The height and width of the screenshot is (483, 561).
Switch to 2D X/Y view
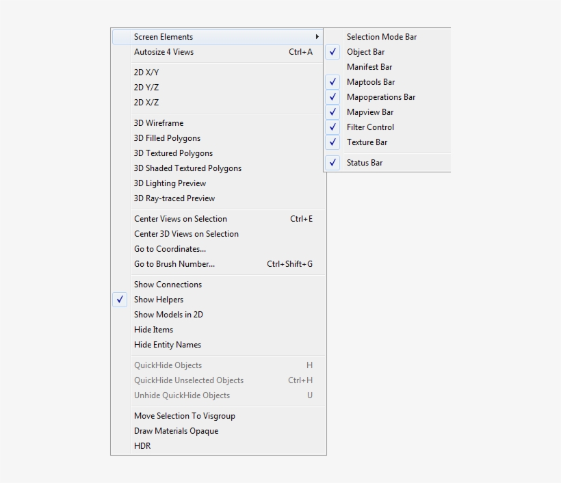146,71
